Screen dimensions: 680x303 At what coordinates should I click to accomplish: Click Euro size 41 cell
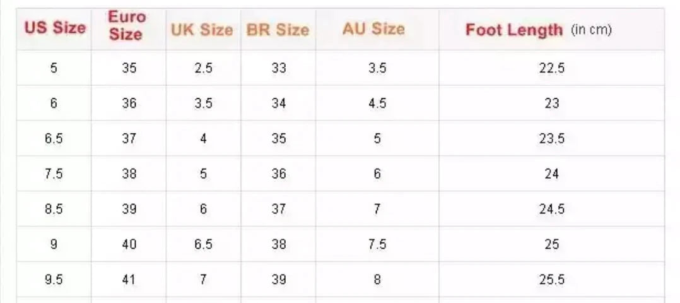(129, 280)
